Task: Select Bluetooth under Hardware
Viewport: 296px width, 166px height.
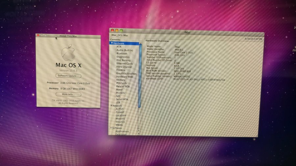Action: click(122, 53)
